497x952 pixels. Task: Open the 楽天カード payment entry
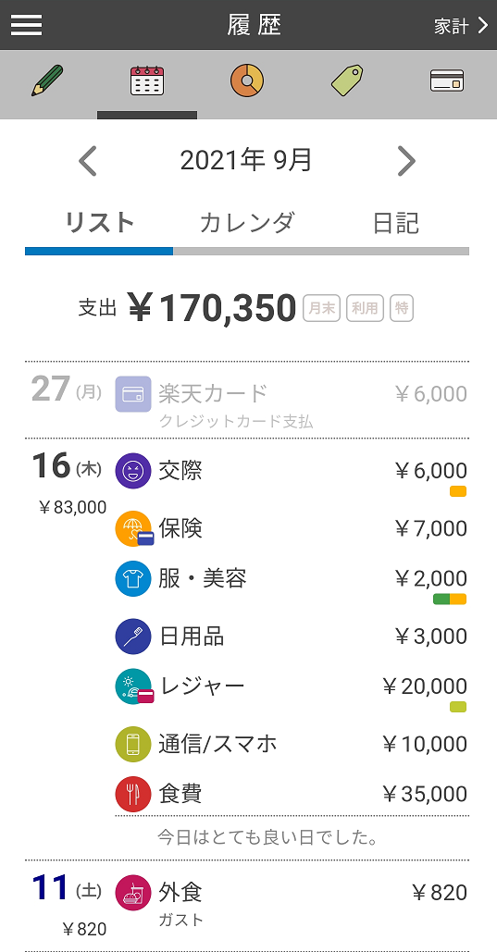tap(247, 401)
